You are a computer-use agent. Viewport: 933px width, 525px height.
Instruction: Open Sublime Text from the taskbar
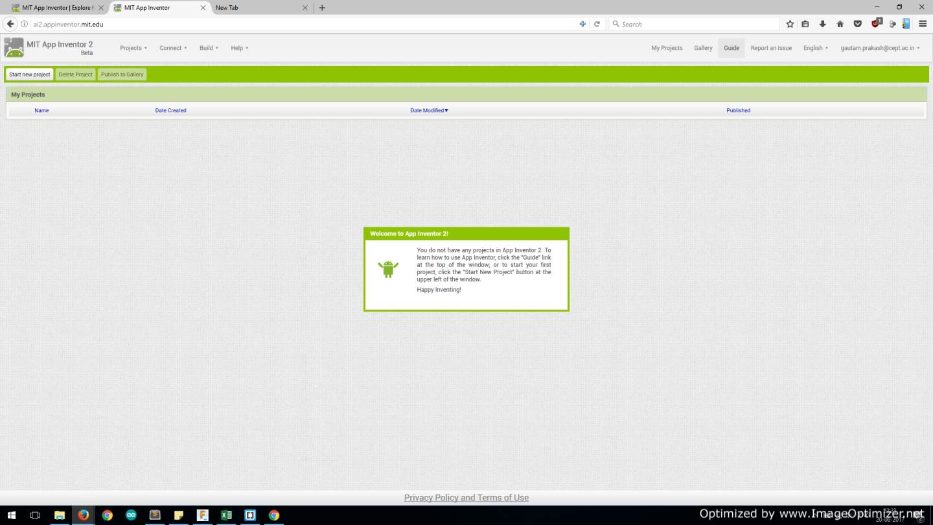[155, 515]
